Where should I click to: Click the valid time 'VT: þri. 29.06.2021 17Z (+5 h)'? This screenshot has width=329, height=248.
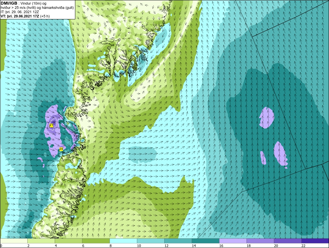tap(25, 16)
